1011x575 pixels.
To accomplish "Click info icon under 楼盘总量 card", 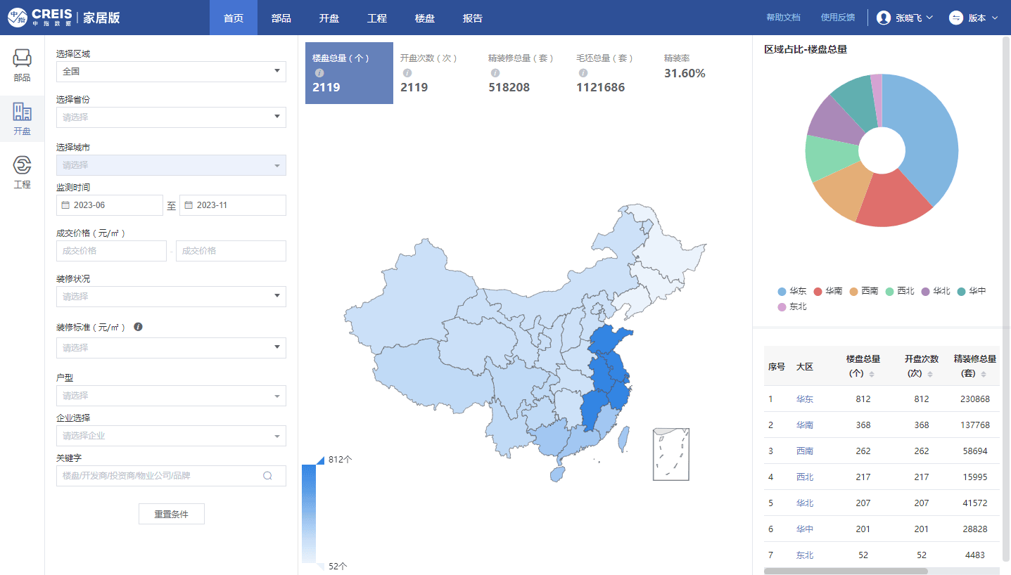I will pyautogui.click(x=319, y=73).
